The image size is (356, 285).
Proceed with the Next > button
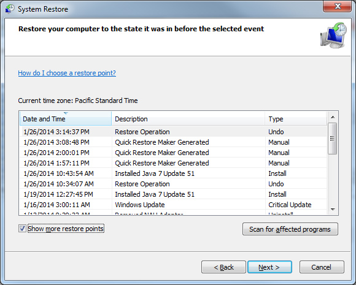point(269,267)
